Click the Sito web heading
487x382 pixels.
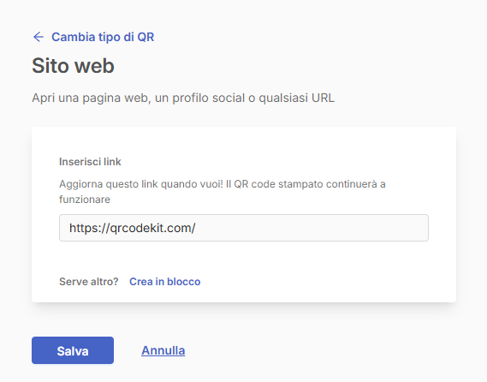point(73,66)
